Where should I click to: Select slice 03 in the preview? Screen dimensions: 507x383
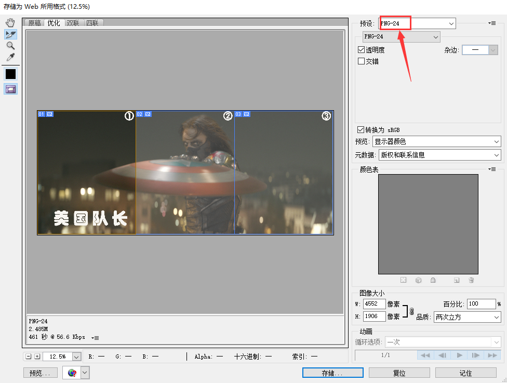click(x=284, y=173)
